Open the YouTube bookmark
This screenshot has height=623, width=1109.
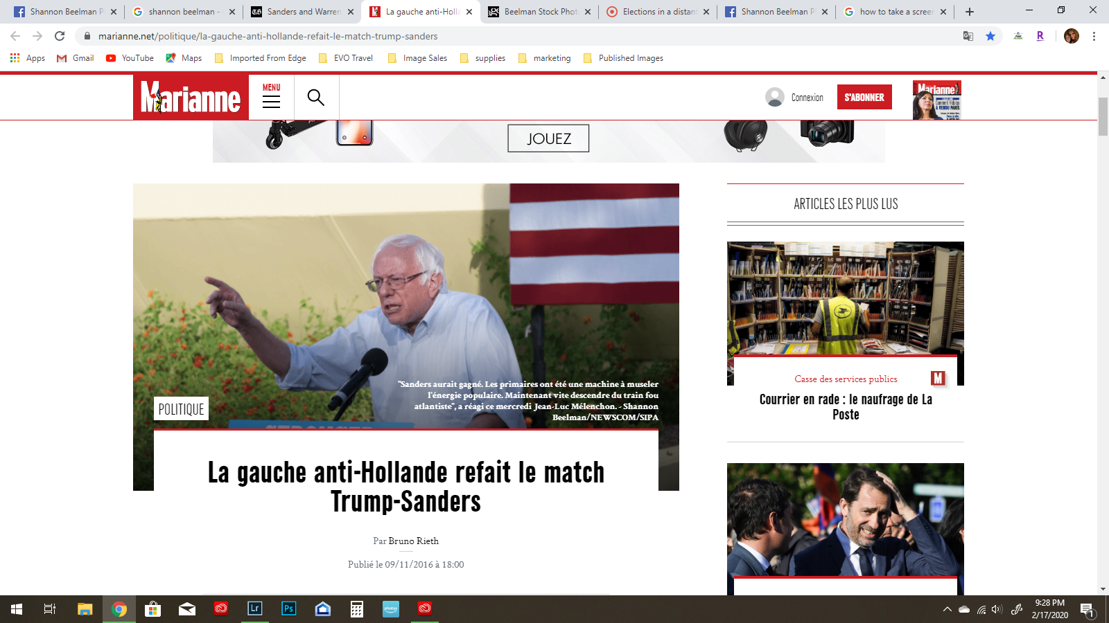click(130, 58)
